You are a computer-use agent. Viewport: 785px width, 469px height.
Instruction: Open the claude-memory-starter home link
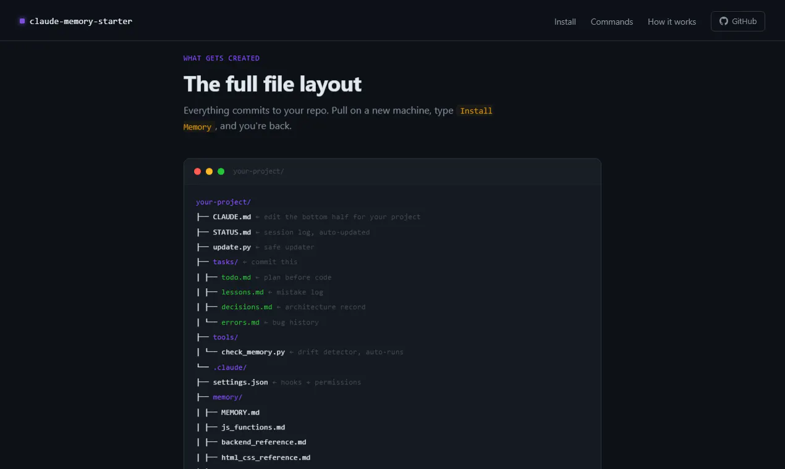point(75,21)
